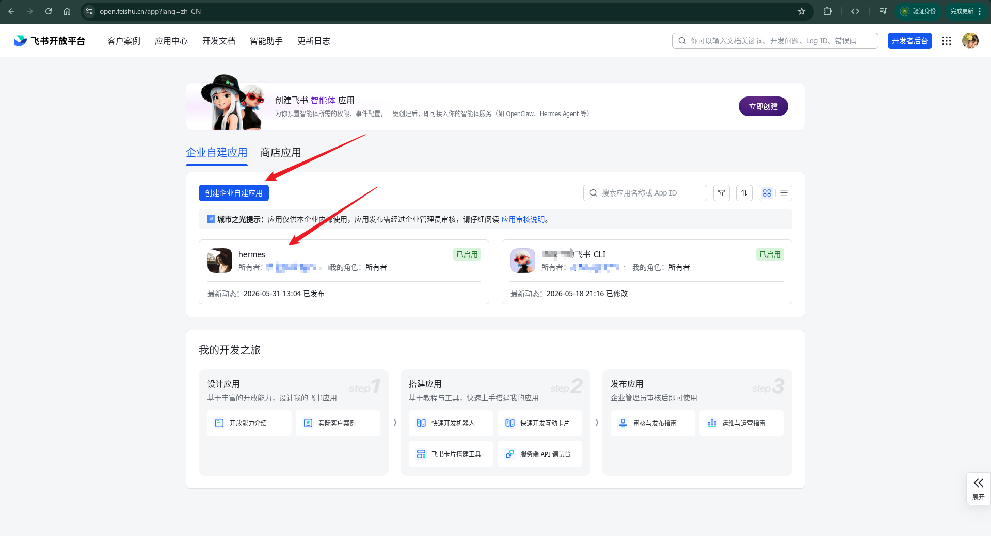991x536 pixels.
Task: Switch to the 企业自建应用 tab
Action: 217,153
